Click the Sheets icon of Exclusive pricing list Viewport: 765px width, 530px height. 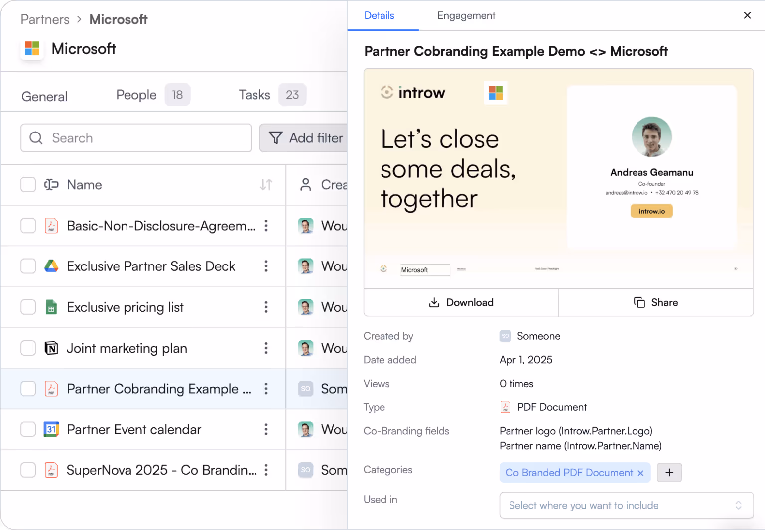point(51,307)
